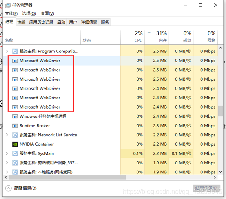The image size is (226, 199).
Task: Expand the 服务主机: Network List Service group
Action: click(x=7, y=135)
